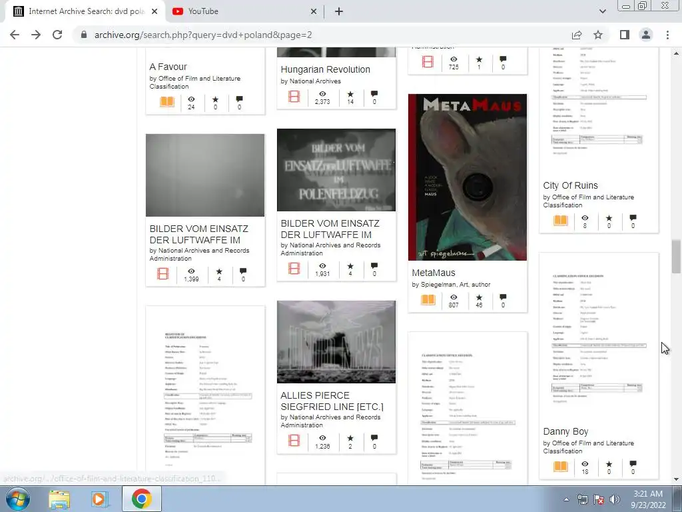This screenshot has width=682, height=512.
Task: Open the Danny Boy title
Action: (x=565, y=431)
